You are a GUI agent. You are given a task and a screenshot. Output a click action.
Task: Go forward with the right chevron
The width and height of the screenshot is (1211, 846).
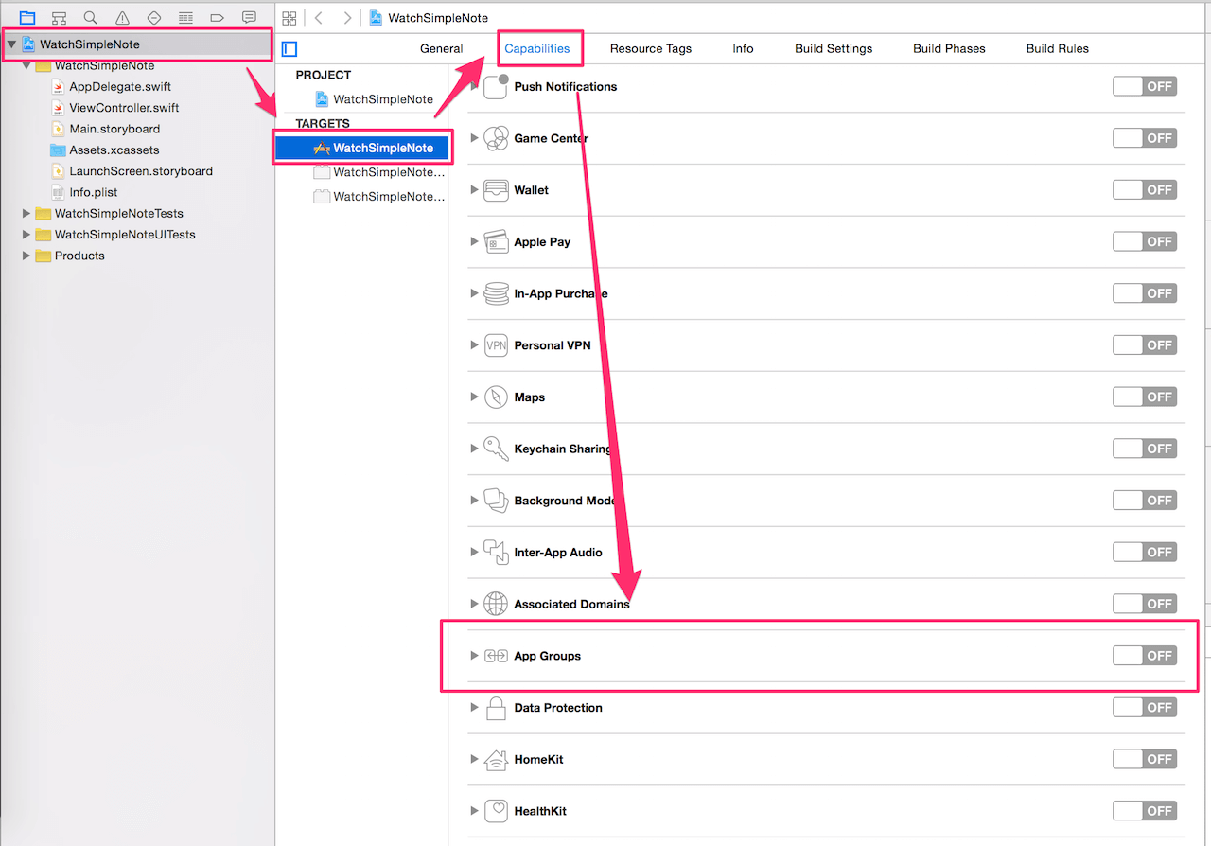click(x=347, y=18)
